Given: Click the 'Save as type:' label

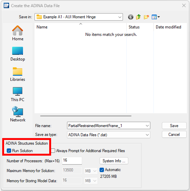Looking at the screenshot, I should click(x=46, y=134).
